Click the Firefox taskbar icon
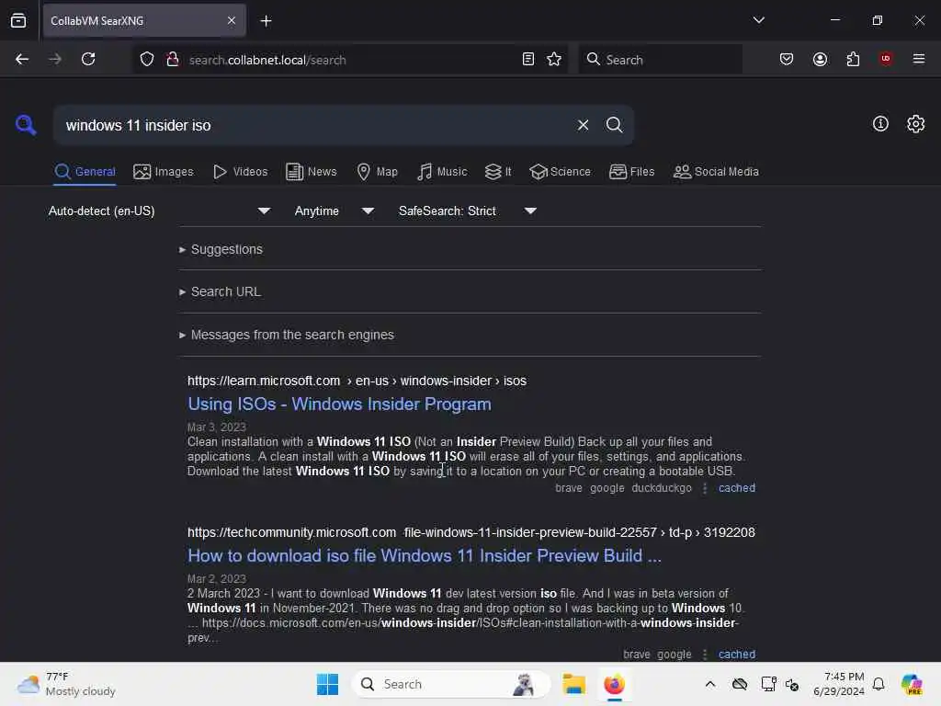 coord(614,684)
